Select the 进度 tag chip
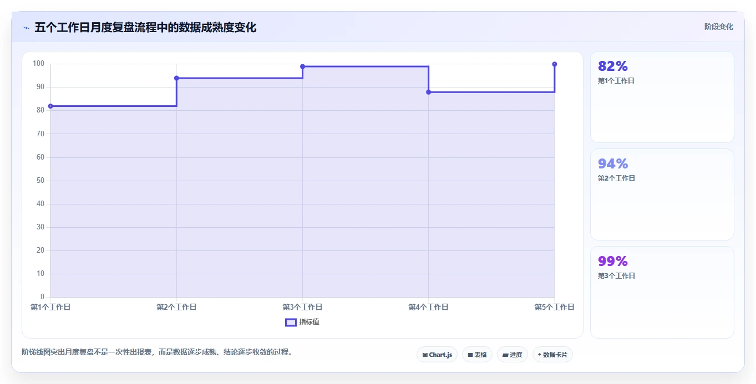This screenshot has height=384, width=756. [512, 355]
